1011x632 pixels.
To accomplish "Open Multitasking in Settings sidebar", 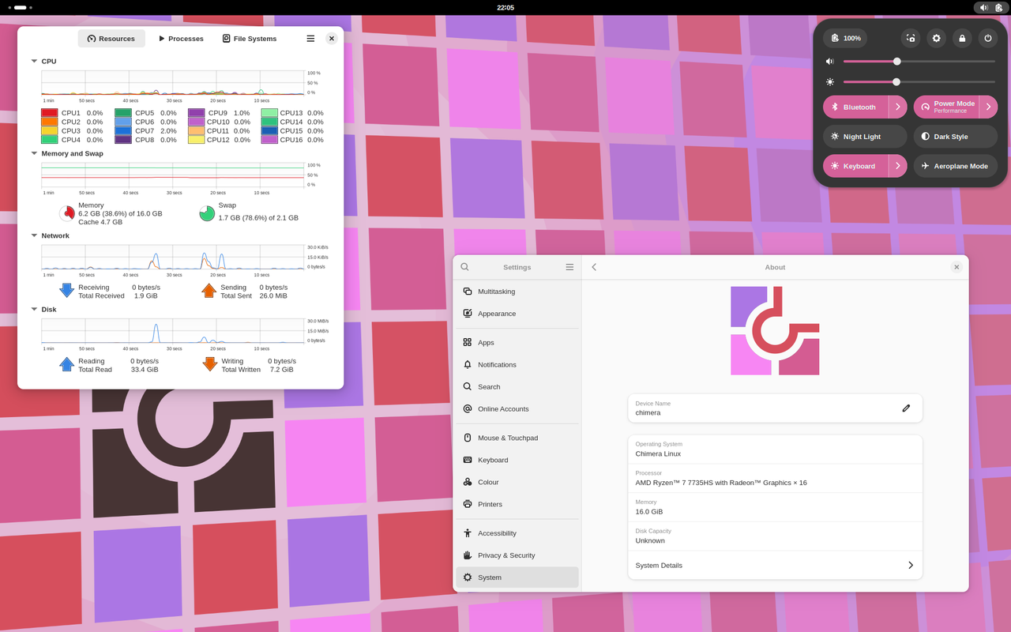I will [517, 292].
